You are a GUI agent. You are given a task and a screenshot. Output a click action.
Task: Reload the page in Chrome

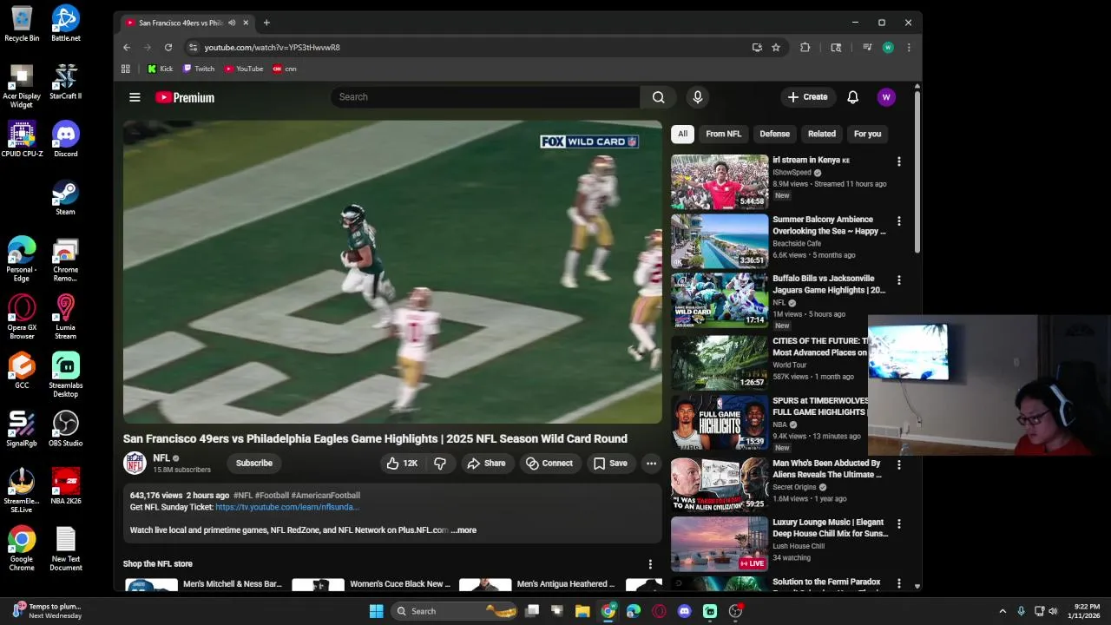click(168, 48)
